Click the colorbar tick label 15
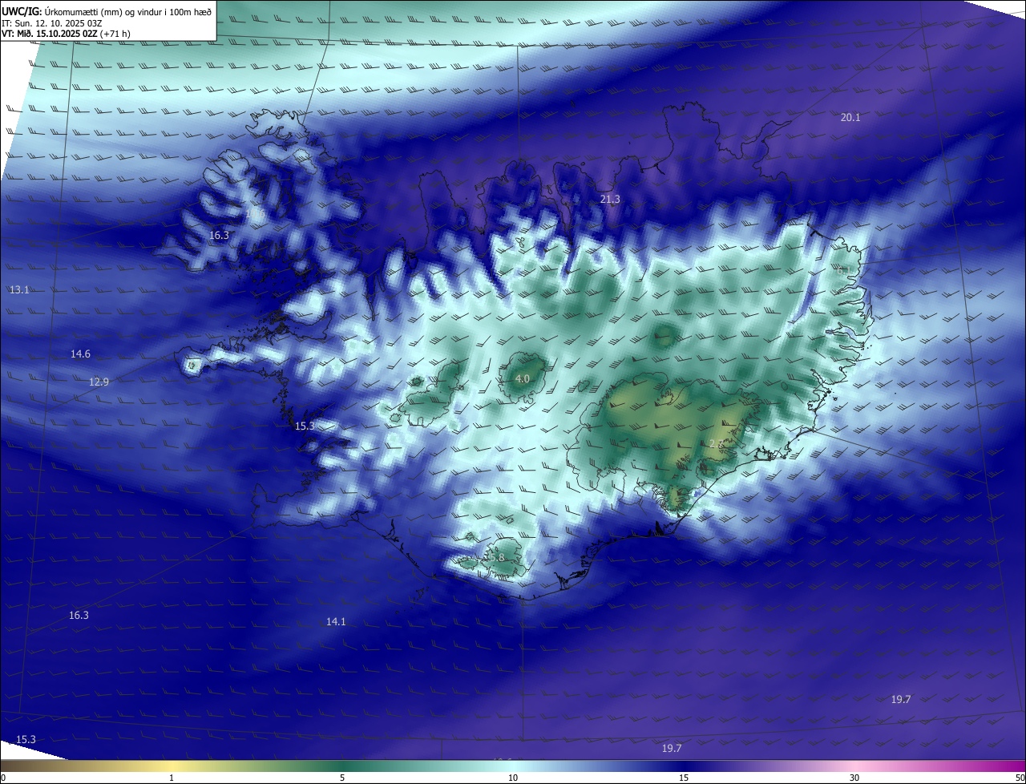Screen dimensions: 1026x784 point(684,778)
